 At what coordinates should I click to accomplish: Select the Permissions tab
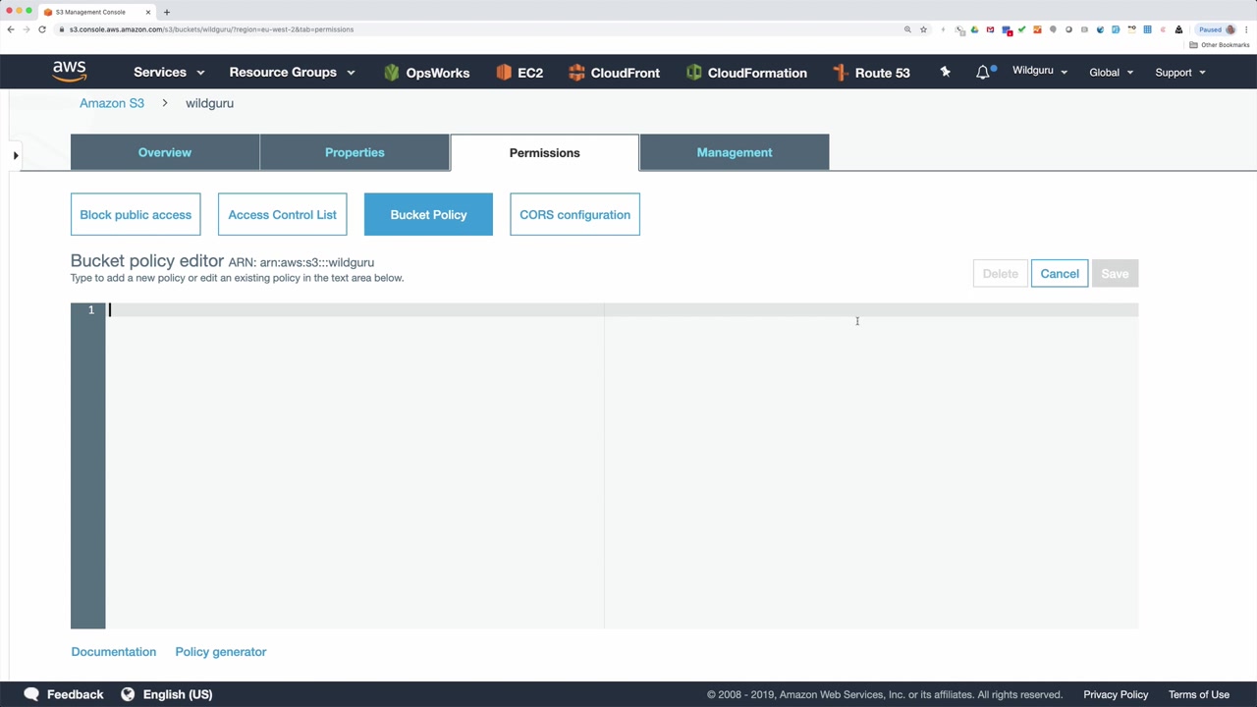click(x=544, y=152)
